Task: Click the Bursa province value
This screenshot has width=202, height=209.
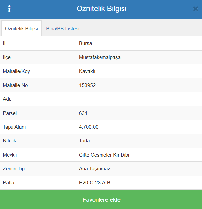Action: tap(85, 43)
